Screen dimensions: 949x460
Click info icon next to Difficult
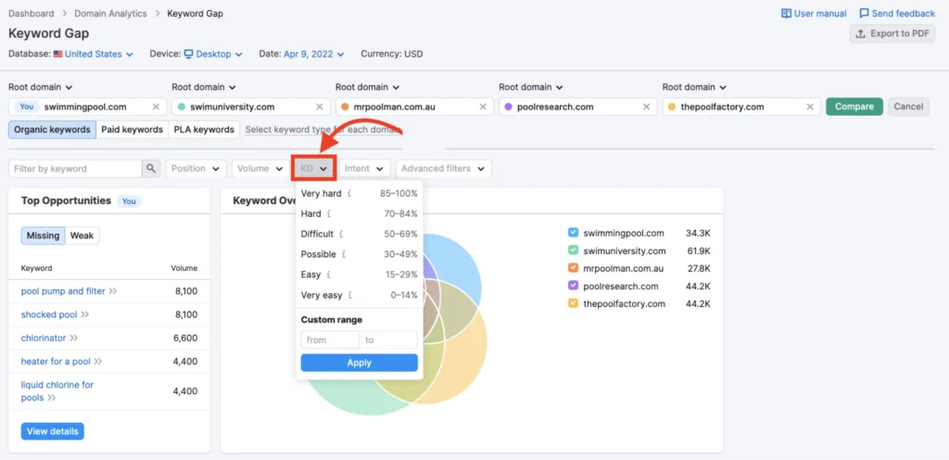point(341,235)
